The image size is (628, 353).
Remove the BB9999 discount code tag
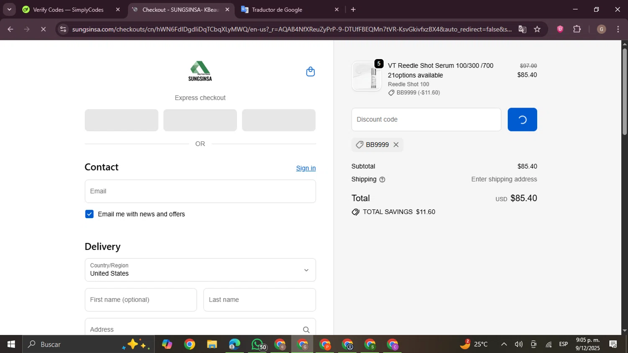(x=396, y=145)
